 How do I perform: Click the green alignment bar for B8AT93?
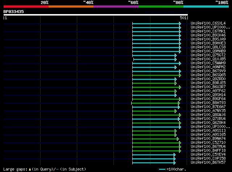[155, 103]
